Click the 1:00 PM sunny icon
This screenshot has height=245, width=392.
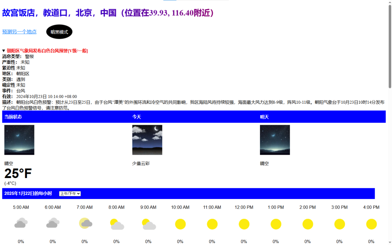pyautogui.click(x=276, y=224)
